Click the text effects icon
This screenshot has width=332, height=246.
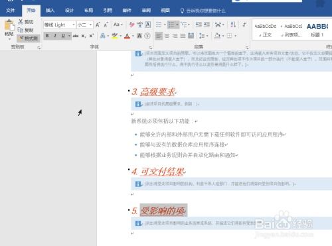(x=103, y=36)
